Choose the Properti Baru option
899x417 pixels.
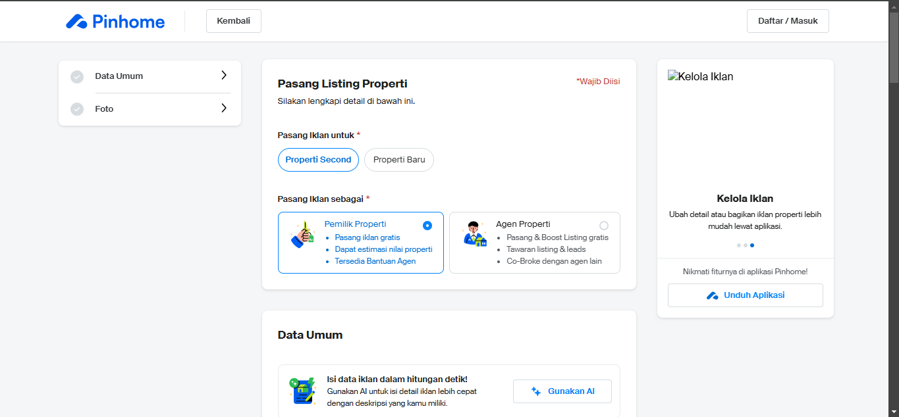[399, 160]
